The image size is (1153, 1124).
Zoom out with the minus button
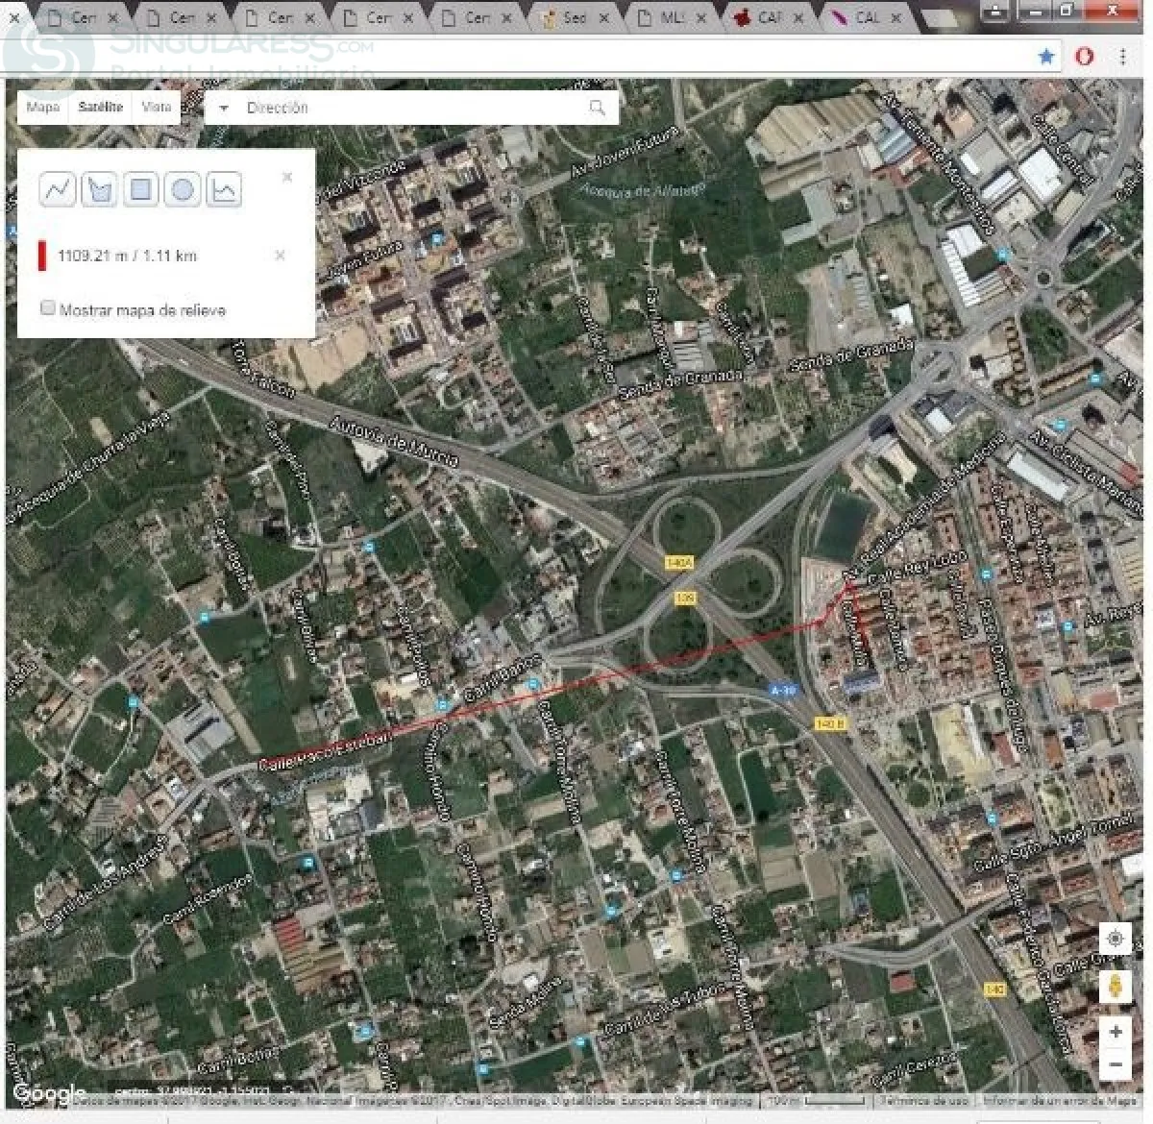pyautogui.click(x=1115, y=1064)
